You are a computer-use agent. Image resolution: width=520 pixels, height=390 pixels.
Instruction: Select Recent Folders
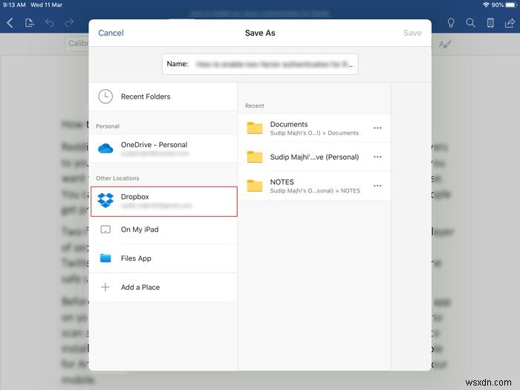pos(163,97)
